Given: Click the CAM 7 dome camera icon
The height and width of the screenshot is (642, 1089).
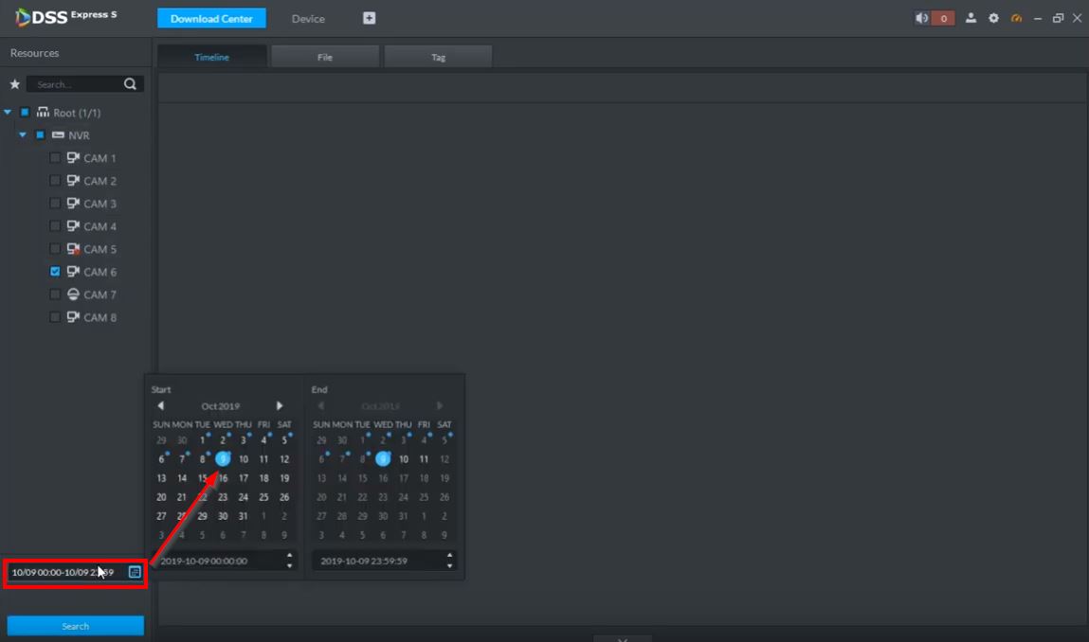Looking at the screenshot, I should [x=73, y=294].
